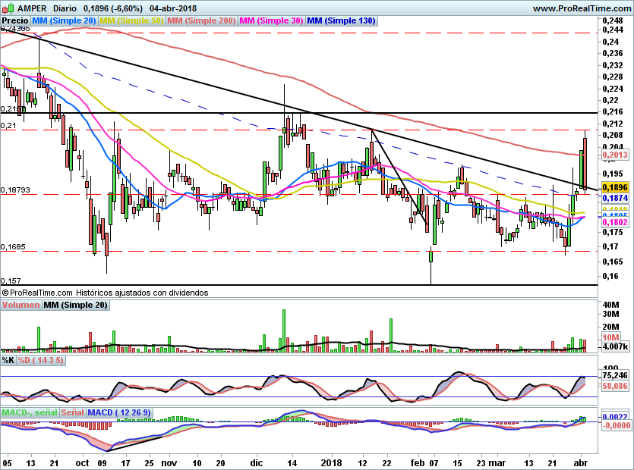Click the %K stochastic label
Screen dimensions: 634x470
click(8, 360)
